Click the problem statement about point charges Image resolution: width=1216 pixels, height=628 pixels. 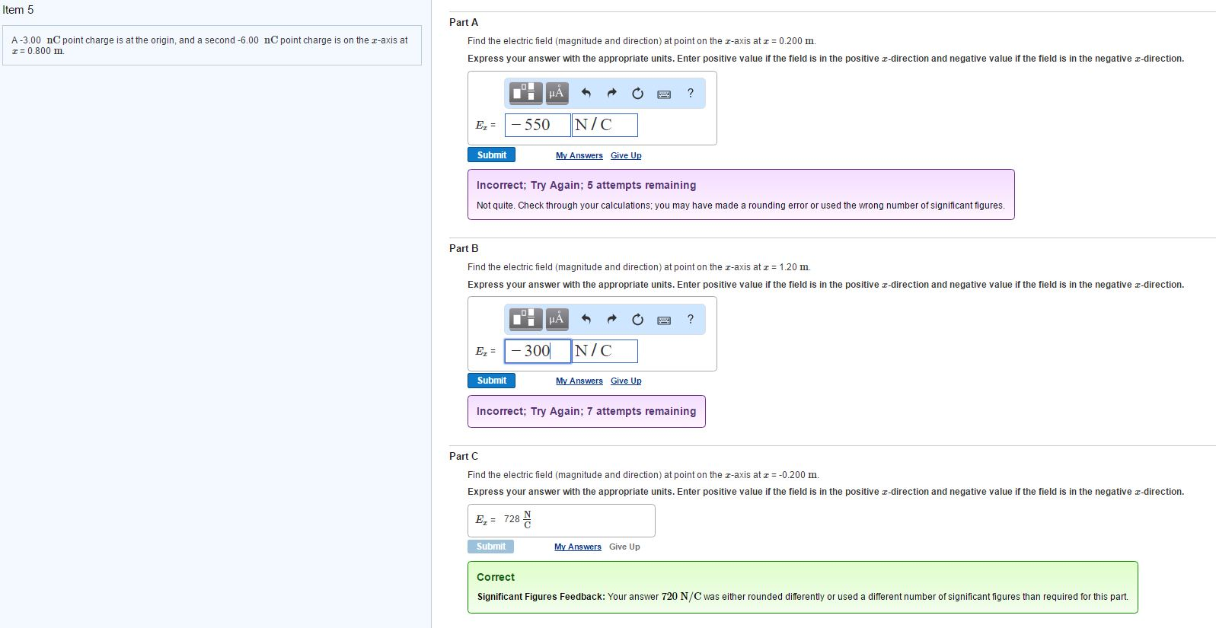[210, 45]
